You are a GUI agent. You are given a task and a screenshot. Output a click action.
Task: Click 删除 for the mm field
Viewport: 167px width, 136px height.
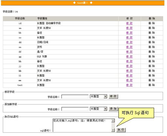[x=152, y=80]
